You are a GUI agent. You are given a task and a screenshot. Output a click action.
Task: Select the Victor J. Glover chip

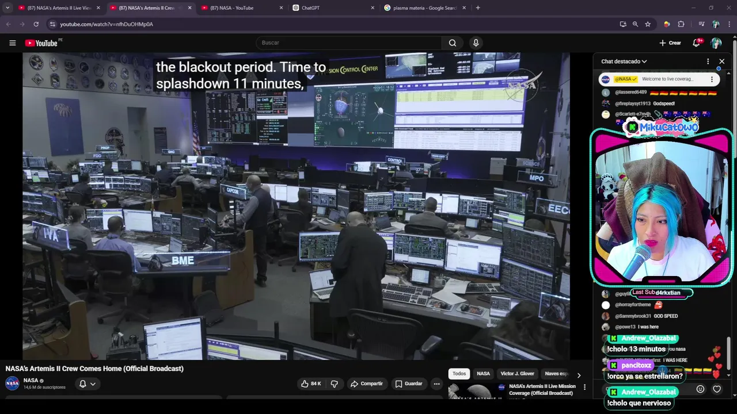518,374
